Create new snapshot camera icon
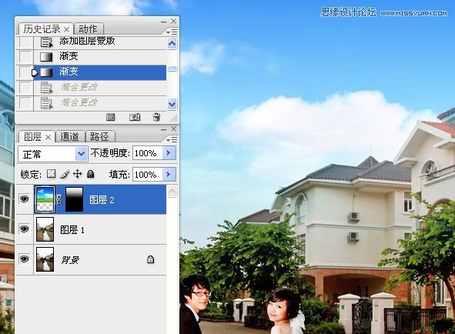Image resolution: width=455 pixels, height=334 pixels. click(x=135, y=117)
